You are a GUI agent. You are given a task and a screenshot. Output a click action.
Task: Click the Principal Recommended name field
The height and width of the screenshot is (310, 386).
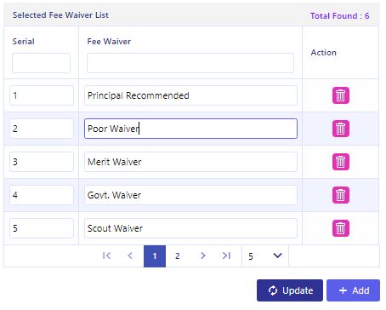(190, 95)
